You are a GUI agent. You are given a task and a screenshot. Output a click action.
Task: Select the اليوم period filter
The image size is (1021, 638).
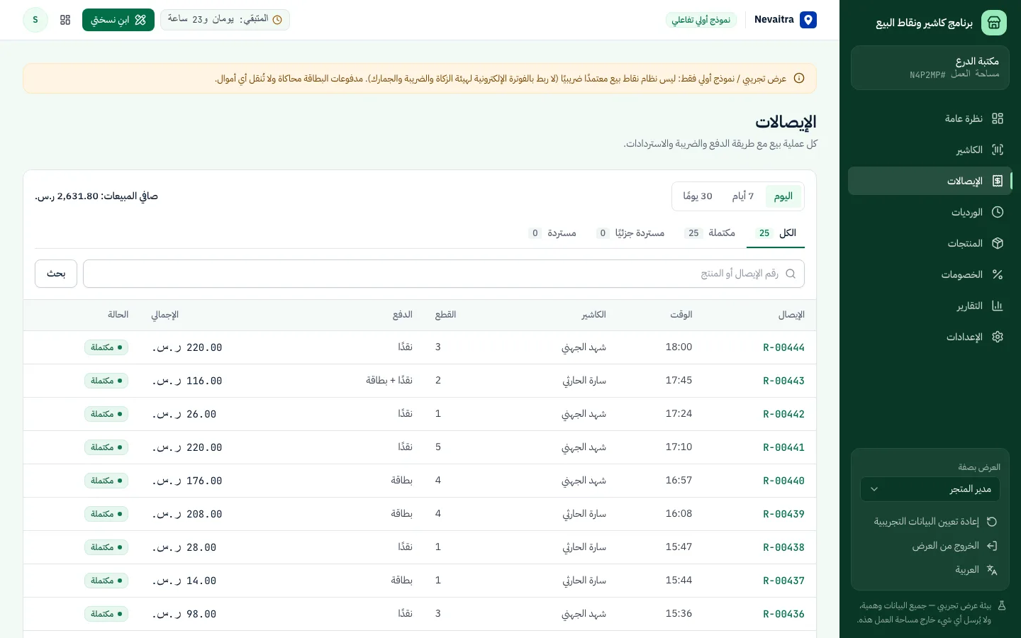(783, 196)
